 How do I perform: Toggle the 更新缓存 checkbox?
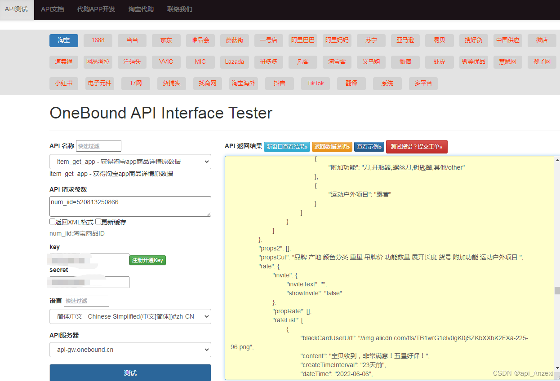pyautogui.click(x=98, y=222)
